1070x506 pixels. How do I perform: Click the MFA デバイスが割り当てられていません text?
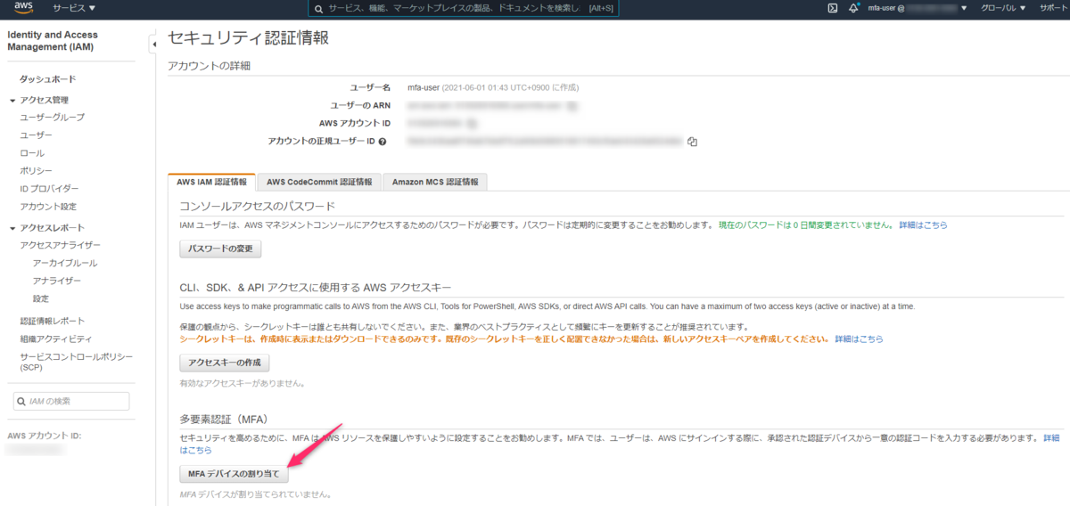pyautogui.click(x=255, y=494)
